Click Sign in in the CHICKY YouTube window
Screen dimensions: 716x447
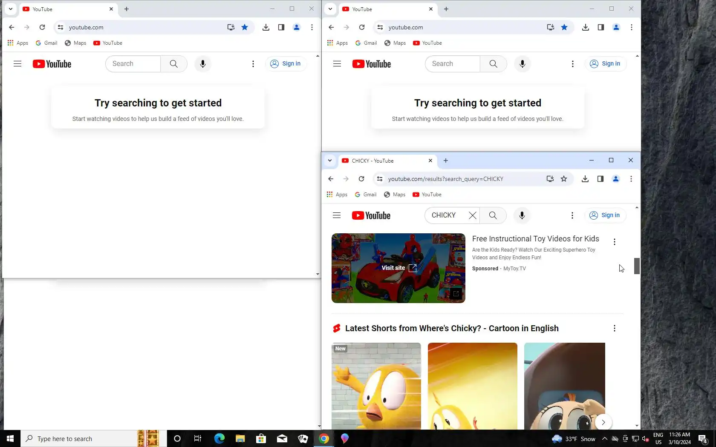pos(605,215)
